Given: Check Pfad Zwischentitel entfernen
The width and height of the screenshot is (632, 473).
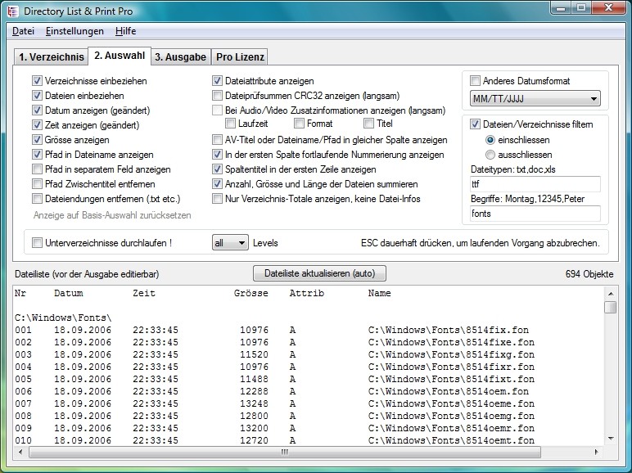Looking at the screenshot, I should (37, 184).
